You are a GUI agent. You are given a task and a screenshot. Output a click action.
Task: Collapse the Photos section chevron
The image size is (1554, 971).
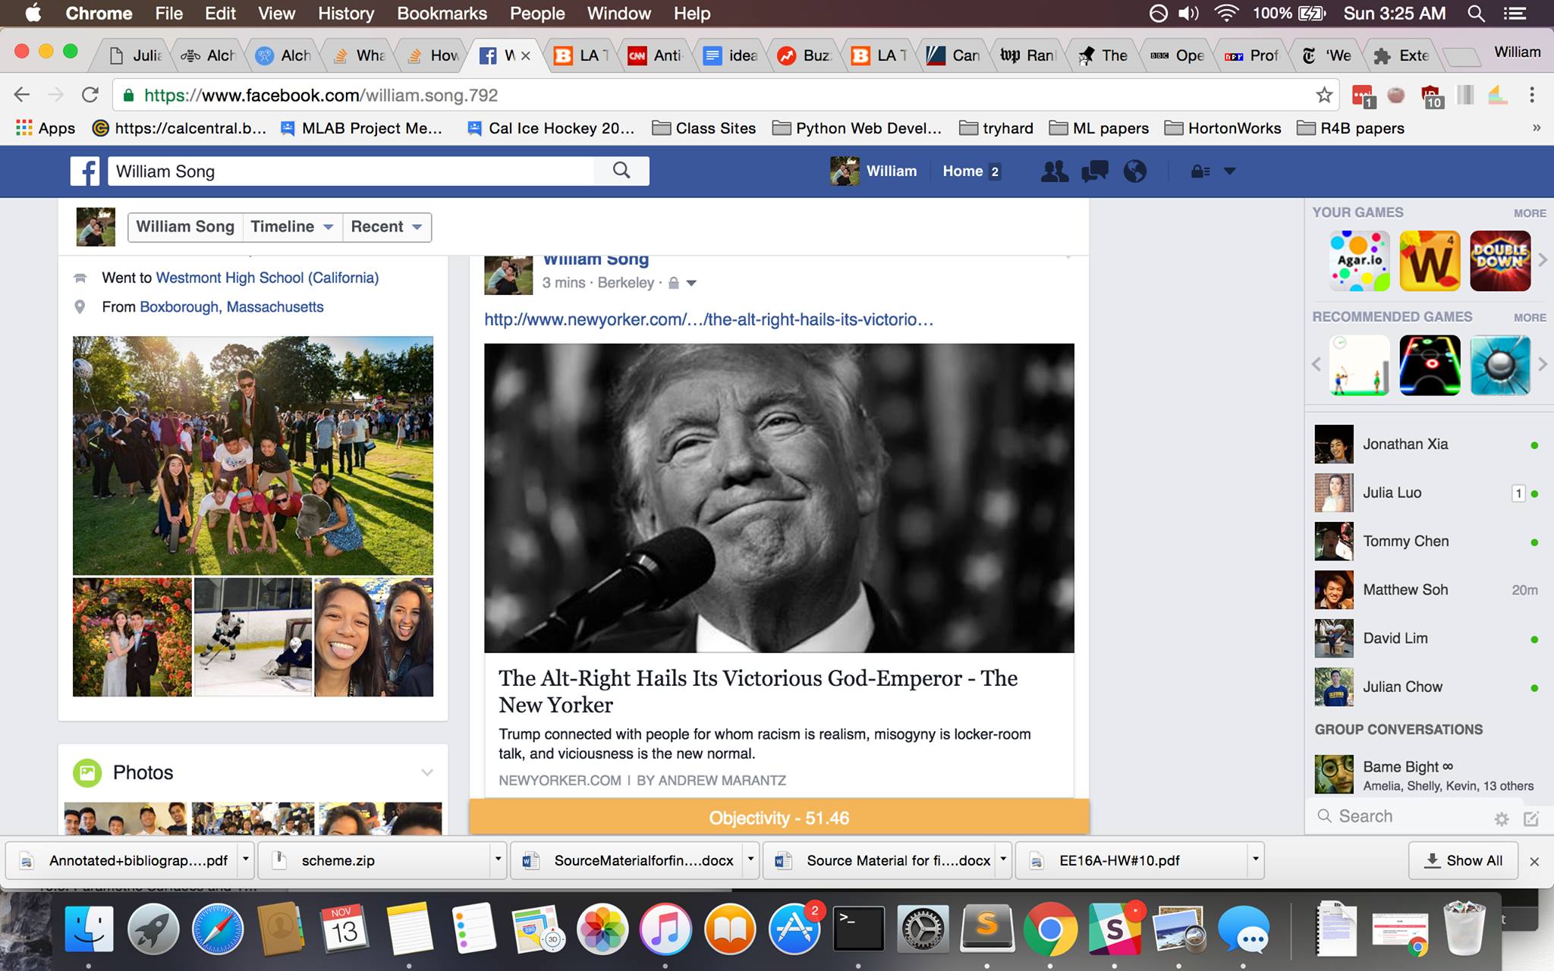427,772
